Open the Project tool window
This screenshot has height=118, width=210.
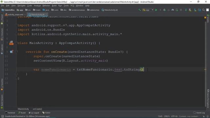[2, 19]
